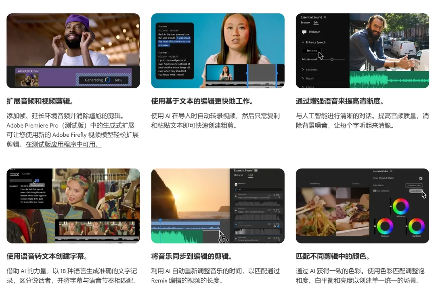The height and width of the screenshot is (299, 436).
Task: Click the Mix Amount slider handle
Action: click(332, 59)
